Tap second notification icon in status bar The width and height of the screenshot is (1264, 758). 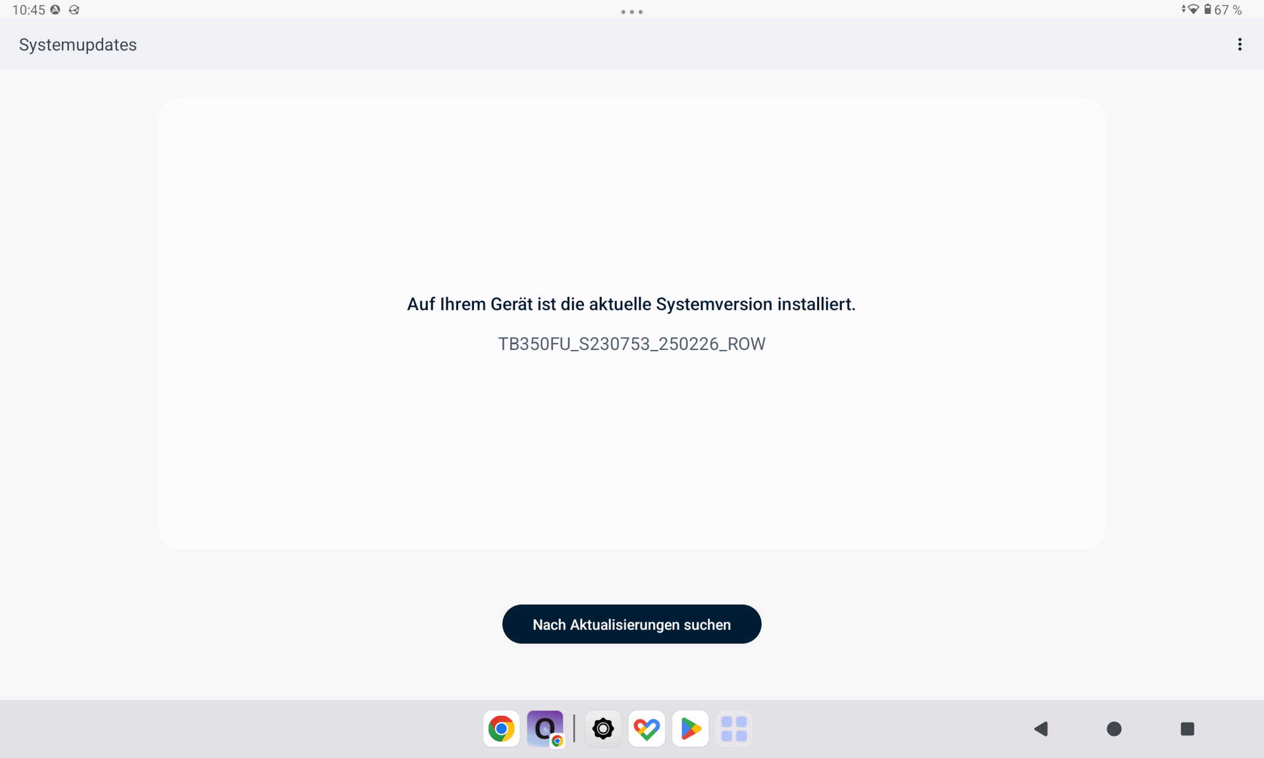74,10
